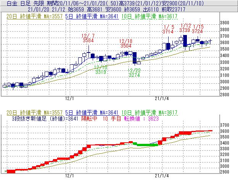Image resolution: width=238 pixels, height=180 pixels.
Task: Click bottom chart '5日 終値平滑 MA=3641' legend
Action: tap(92, 113)
